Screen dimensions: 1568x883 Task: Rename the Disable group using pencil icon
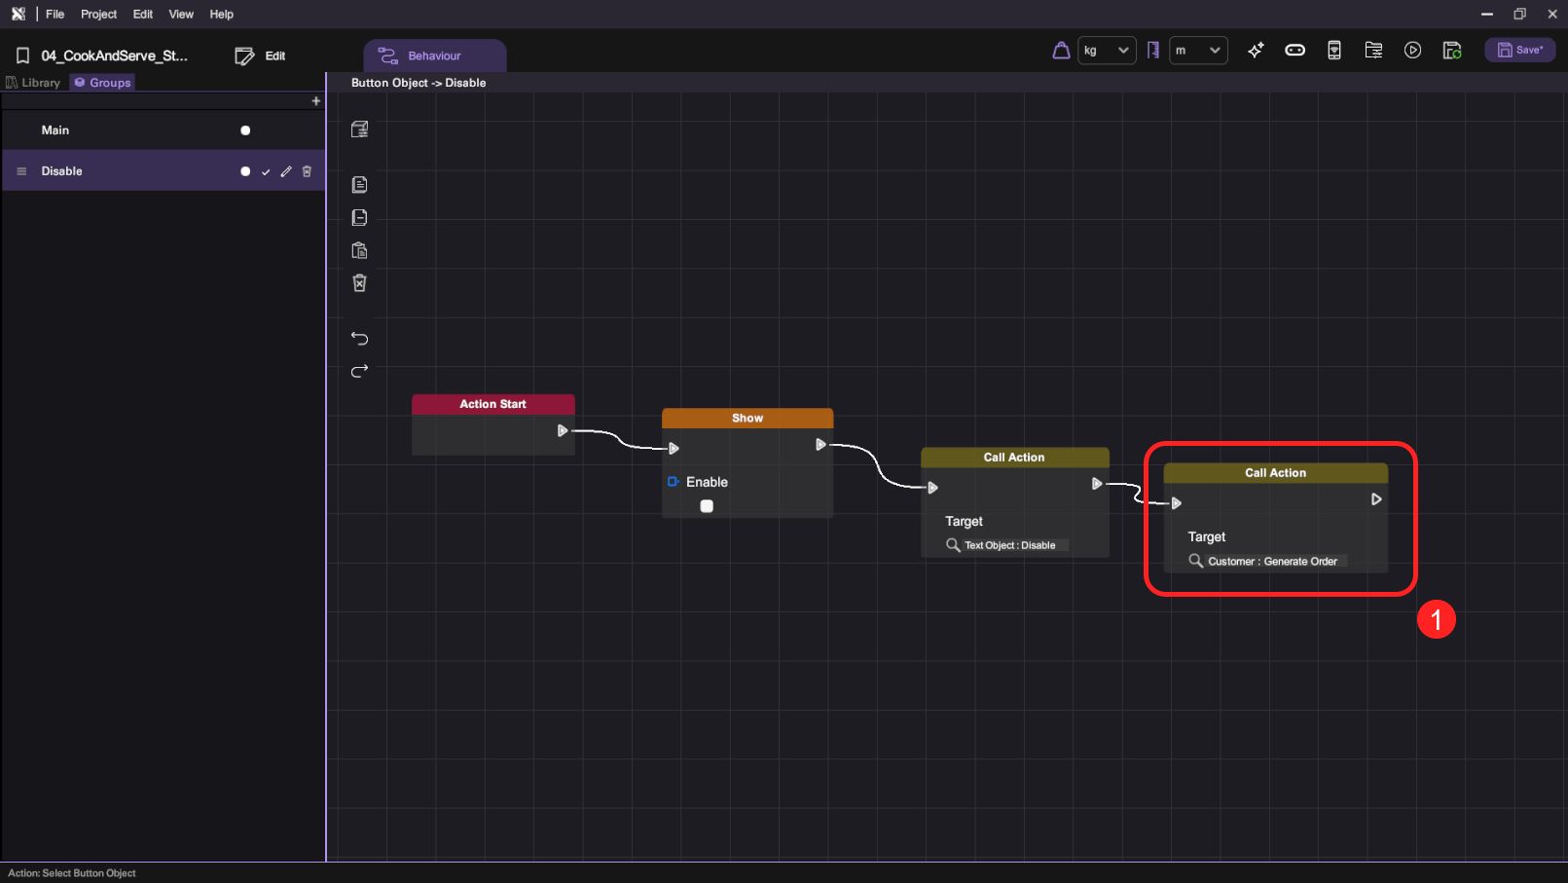coord(286,171)
